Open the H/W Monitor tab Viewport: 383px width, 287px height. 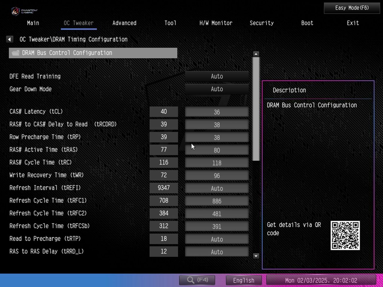[x=216, y=23]
